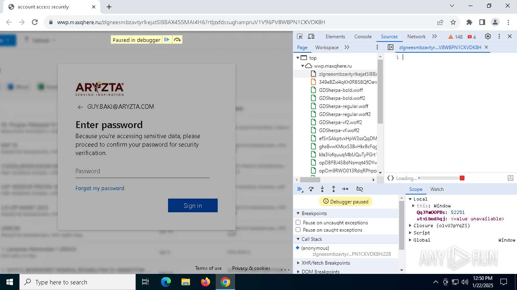
Task: Activate the inspect element picker
Action: click(300, 36)
